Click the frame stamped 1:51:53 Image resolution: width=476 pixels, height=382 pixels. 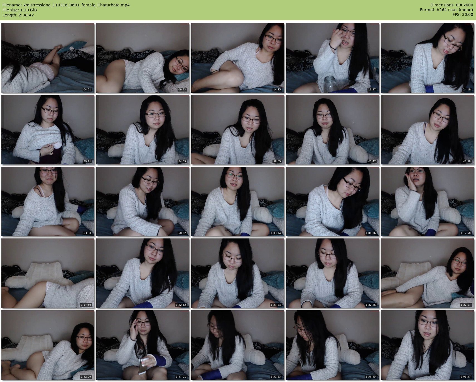pos(238,345)
